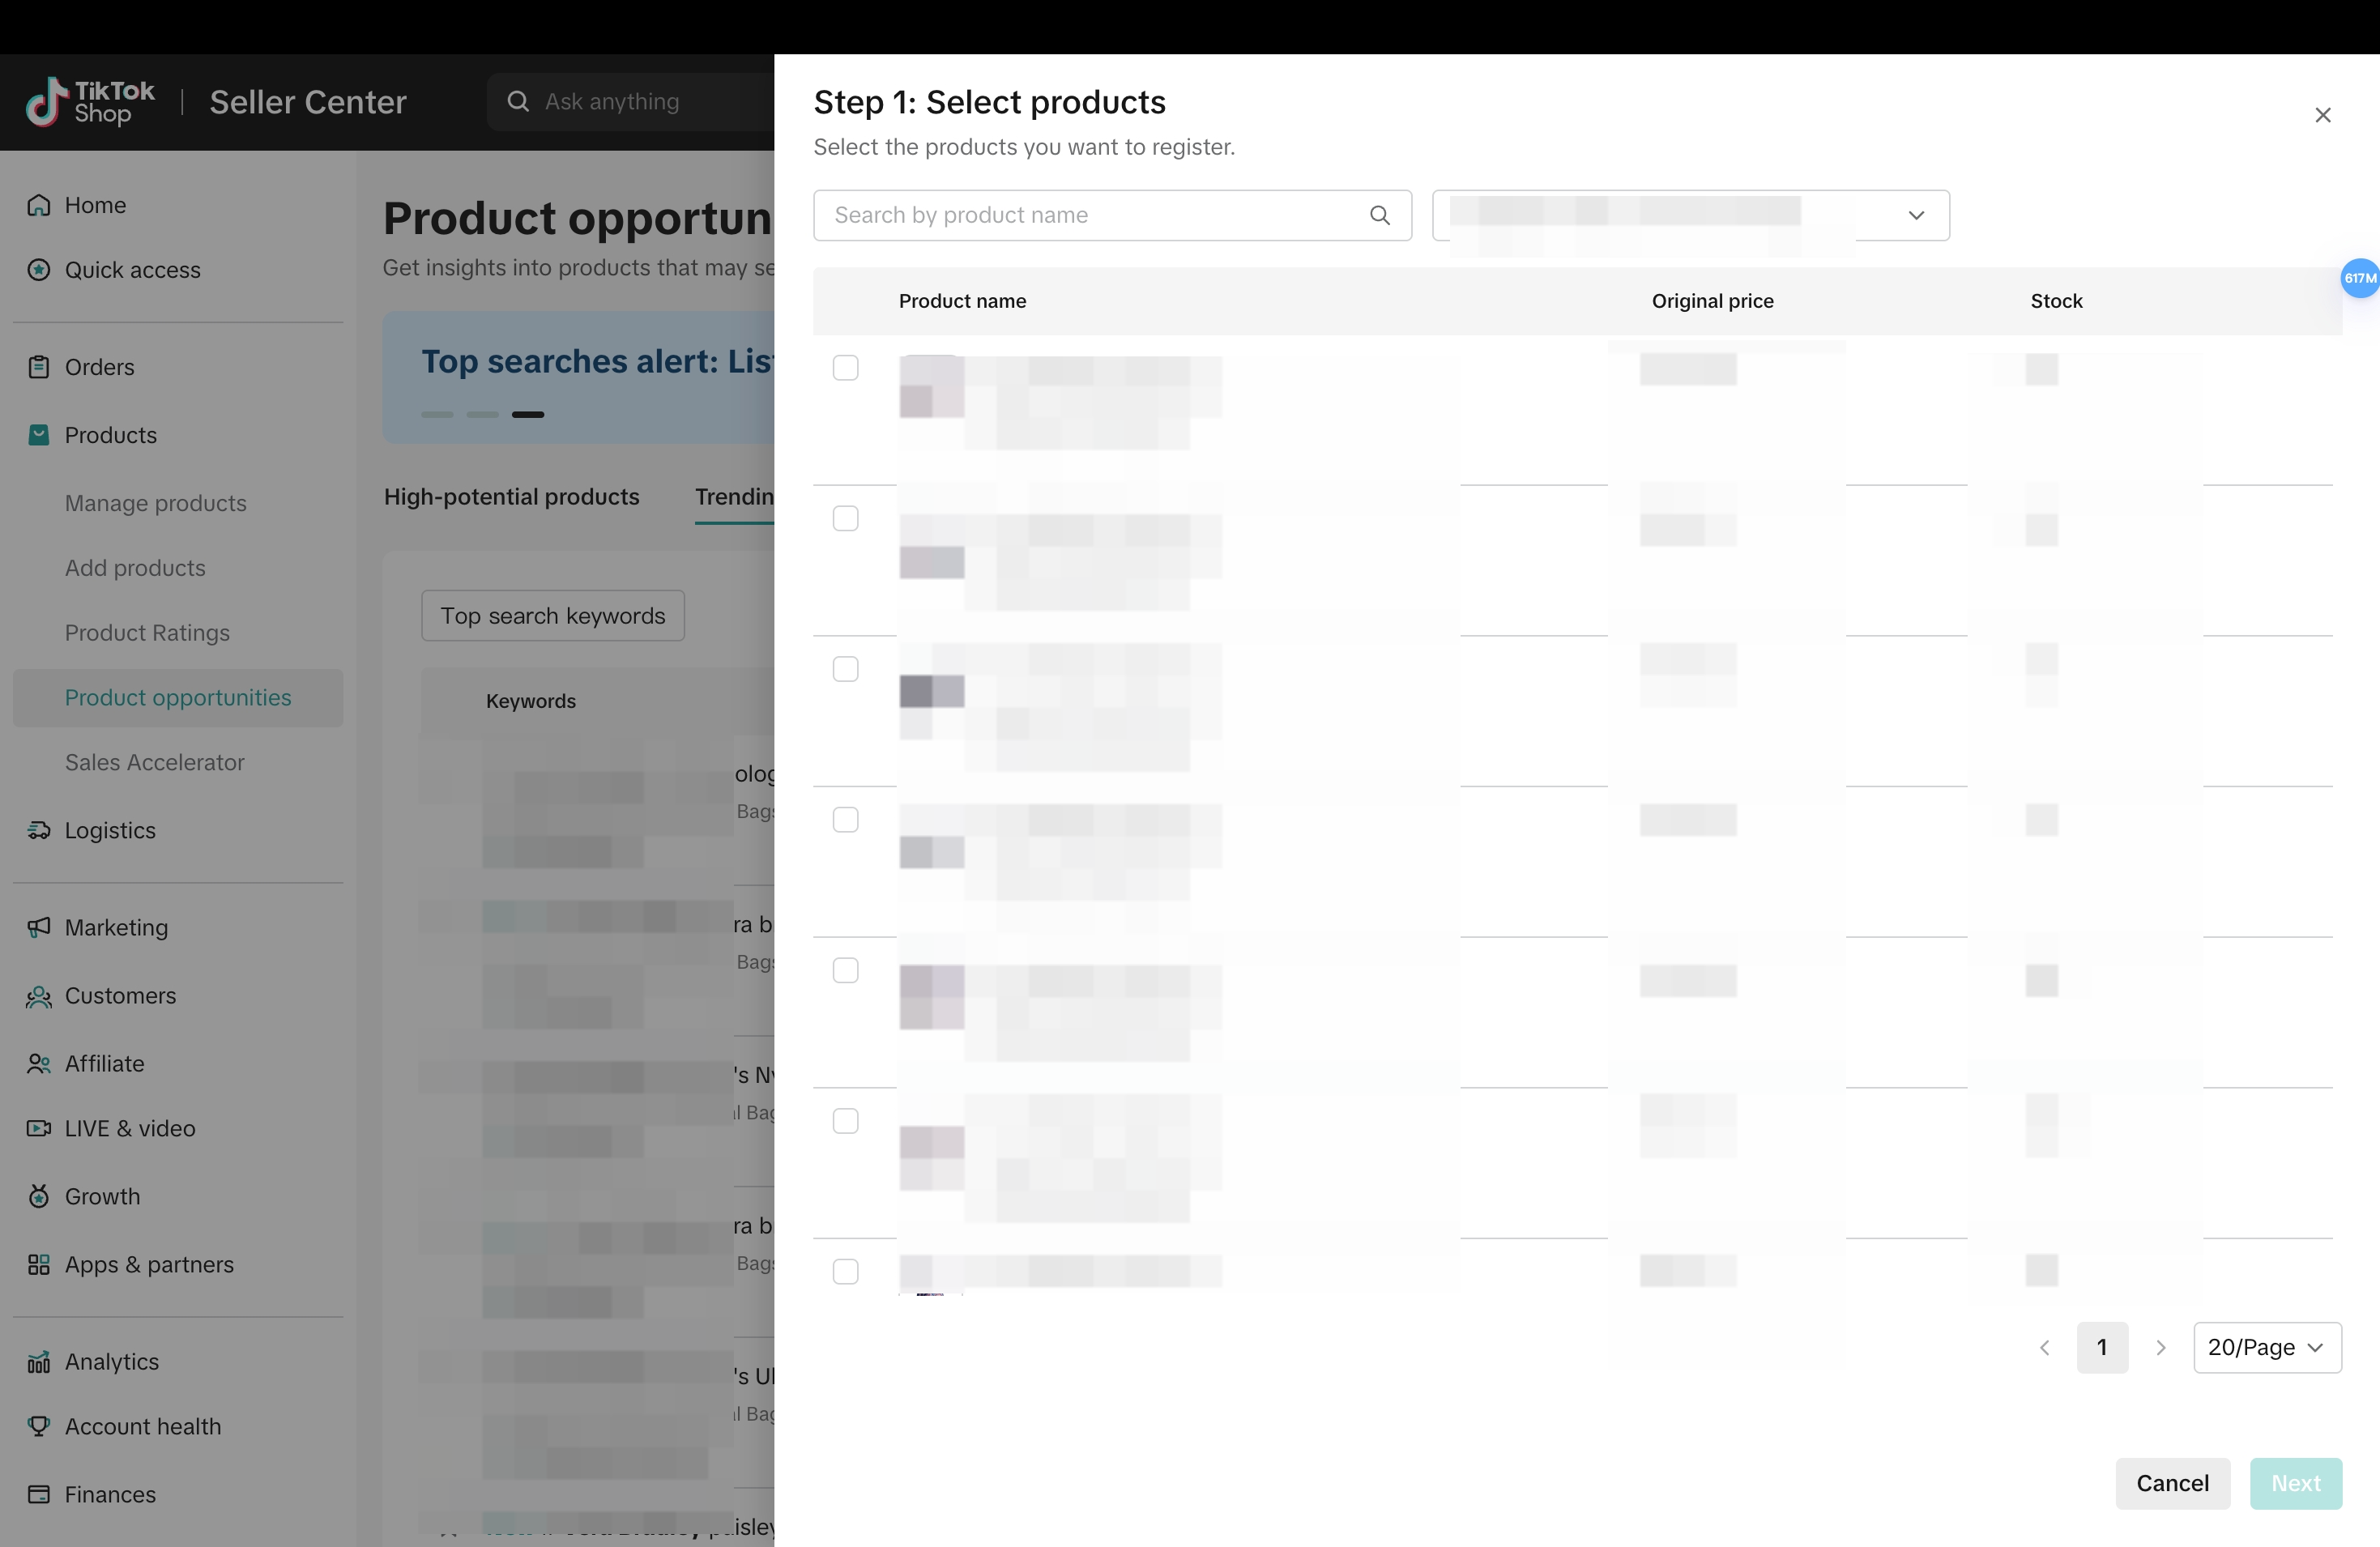Switch to High-potential products tab
The width and height of the screenshot is (2380, 1547).
(x=511, y=497)
